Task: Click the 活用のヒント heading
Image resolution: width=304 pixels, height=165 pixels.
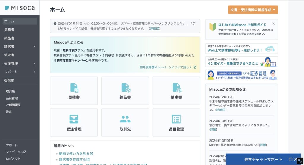Action: (x=64, y=146)
